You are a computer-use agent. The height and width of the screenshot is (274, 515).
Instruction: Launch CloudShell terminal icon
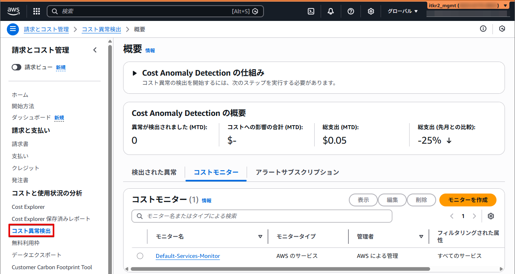pyautogui.click(x=311, y=11)
